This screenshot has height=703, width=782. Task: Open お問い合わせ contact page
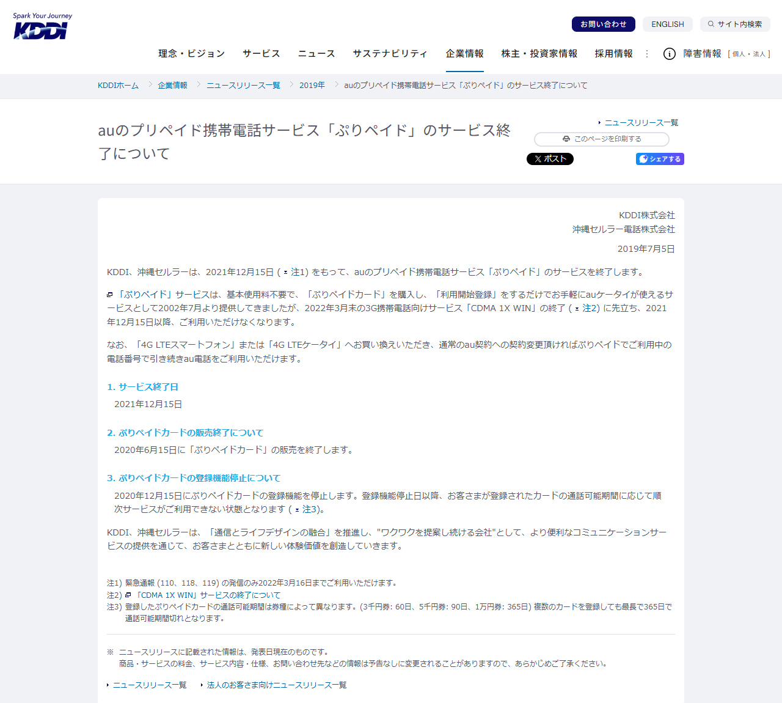604,24
